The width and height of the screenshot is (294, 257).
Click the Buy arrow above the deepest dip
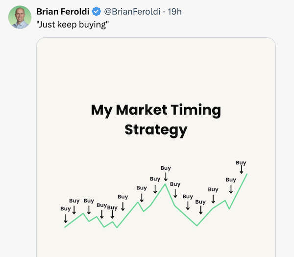(200, 210)
